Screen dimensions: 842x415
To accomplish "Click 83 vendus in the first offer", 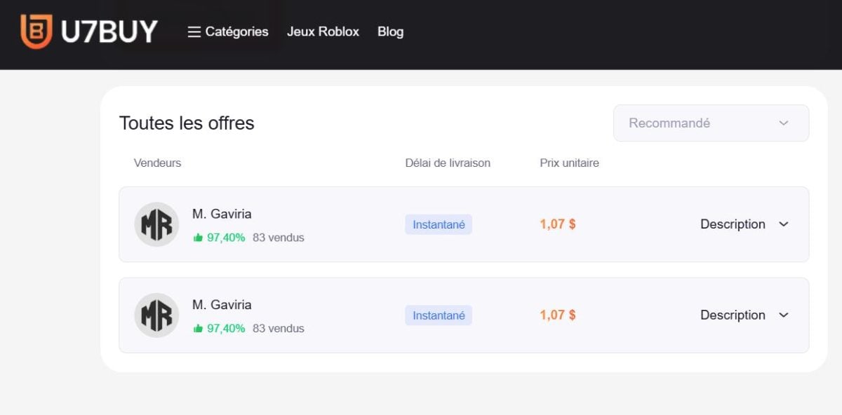I will (279, 238).
